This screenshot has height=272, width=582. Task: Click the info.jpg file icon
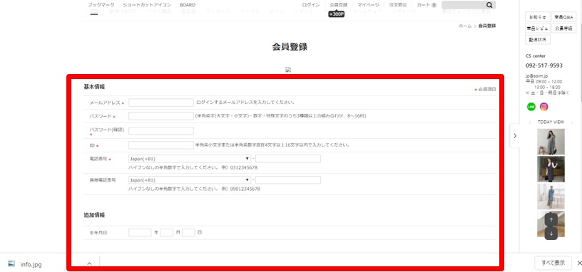(x=11, y=263)
